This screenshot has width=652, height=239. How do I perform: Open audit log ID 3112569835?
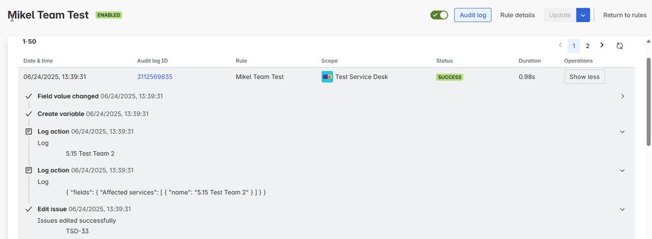click(x=155, y=77)
